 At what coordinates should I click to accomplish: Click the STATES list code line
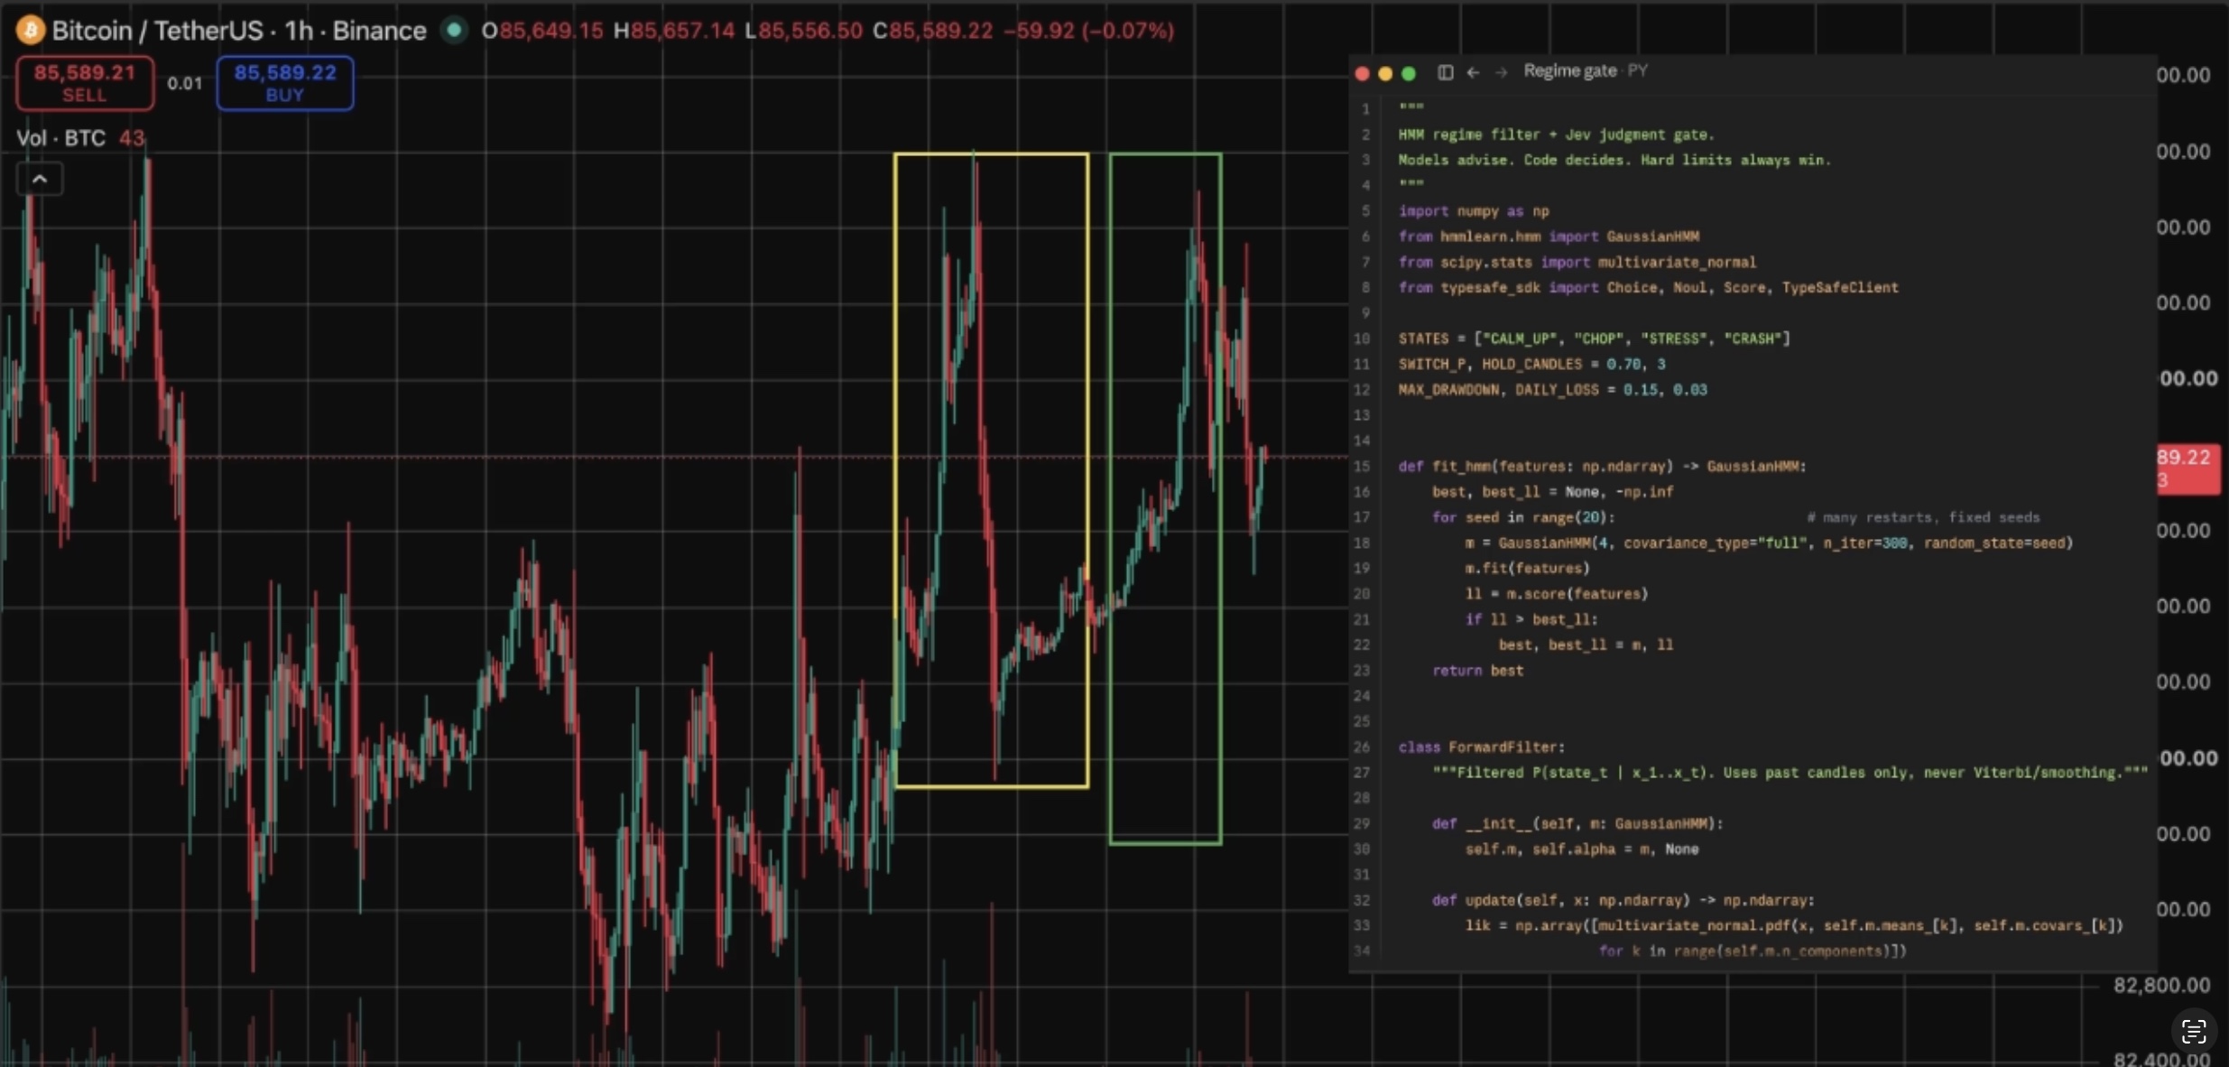point(1594,339)
